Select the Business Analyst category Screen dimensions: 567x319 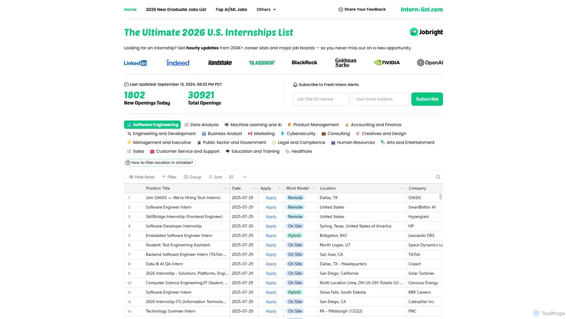pyautogui.click(x=221, y=133)
